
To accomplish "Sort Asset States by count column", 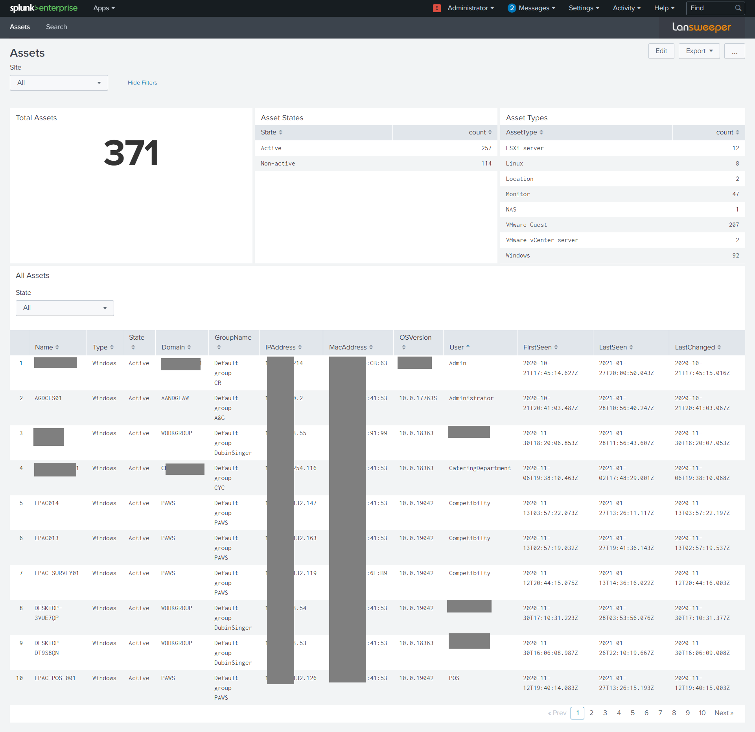I will [x=480, y=132].
